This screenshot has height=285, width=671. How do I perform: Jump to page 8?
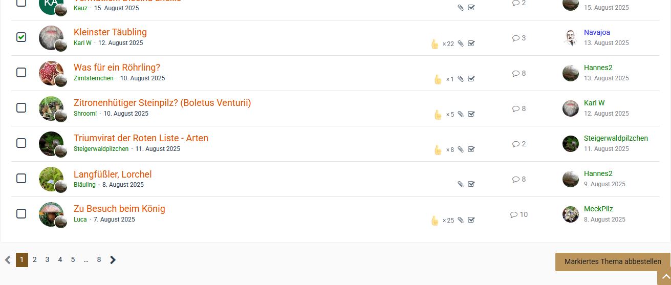coord(99,260)
